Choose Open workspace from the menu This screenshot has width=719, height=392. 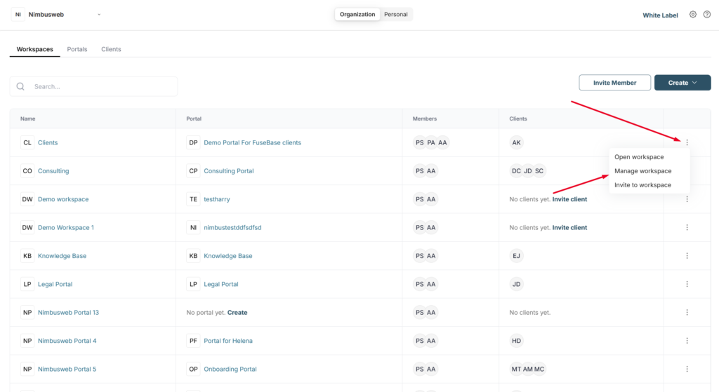(639, 157)
